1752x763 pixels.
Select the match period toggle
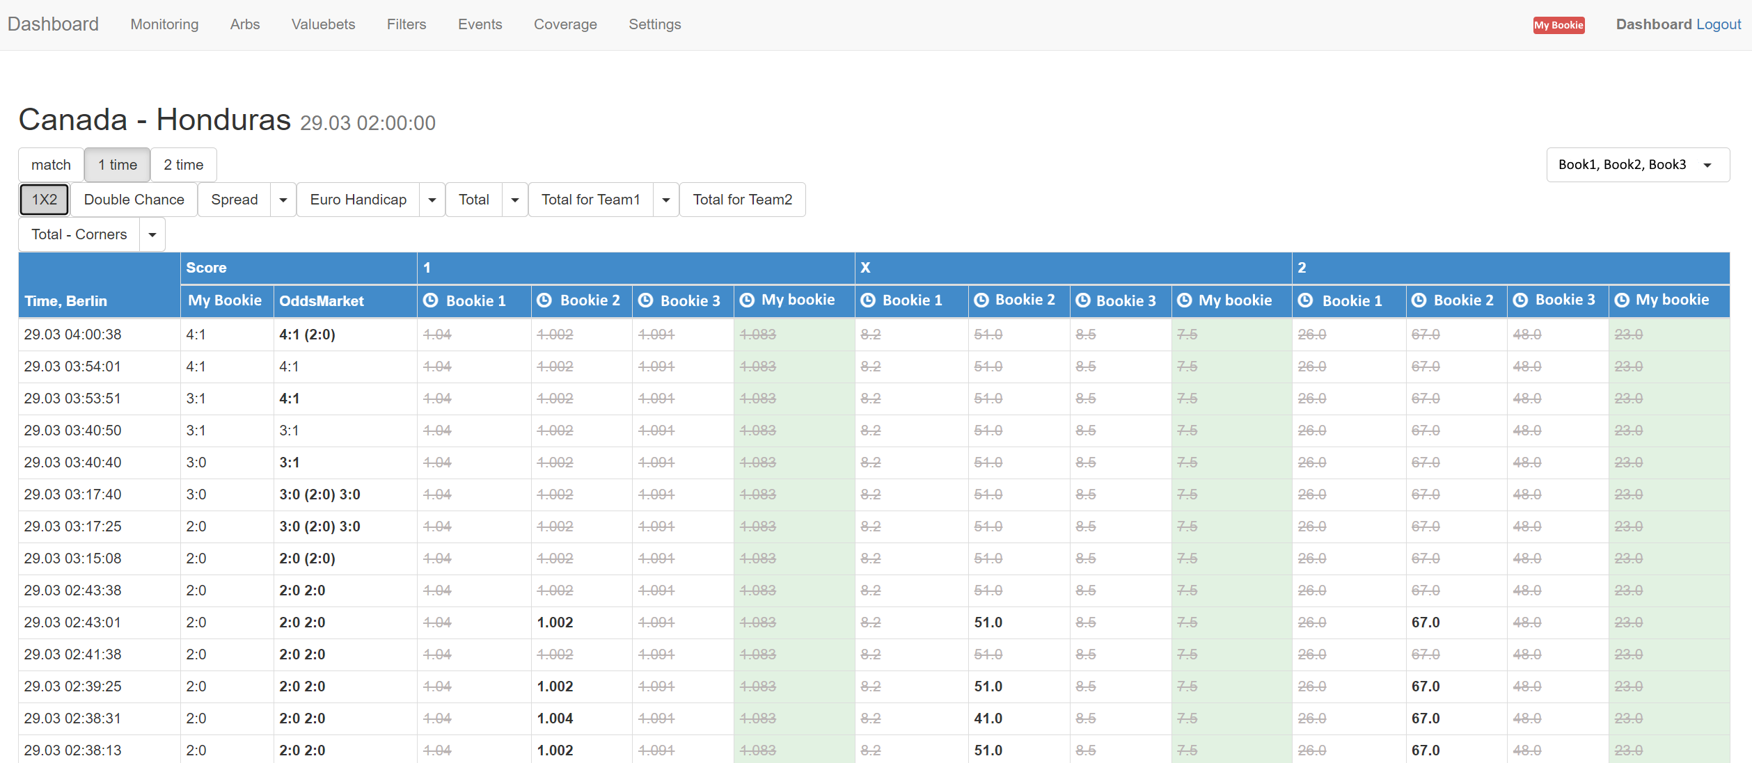[51, 165]
